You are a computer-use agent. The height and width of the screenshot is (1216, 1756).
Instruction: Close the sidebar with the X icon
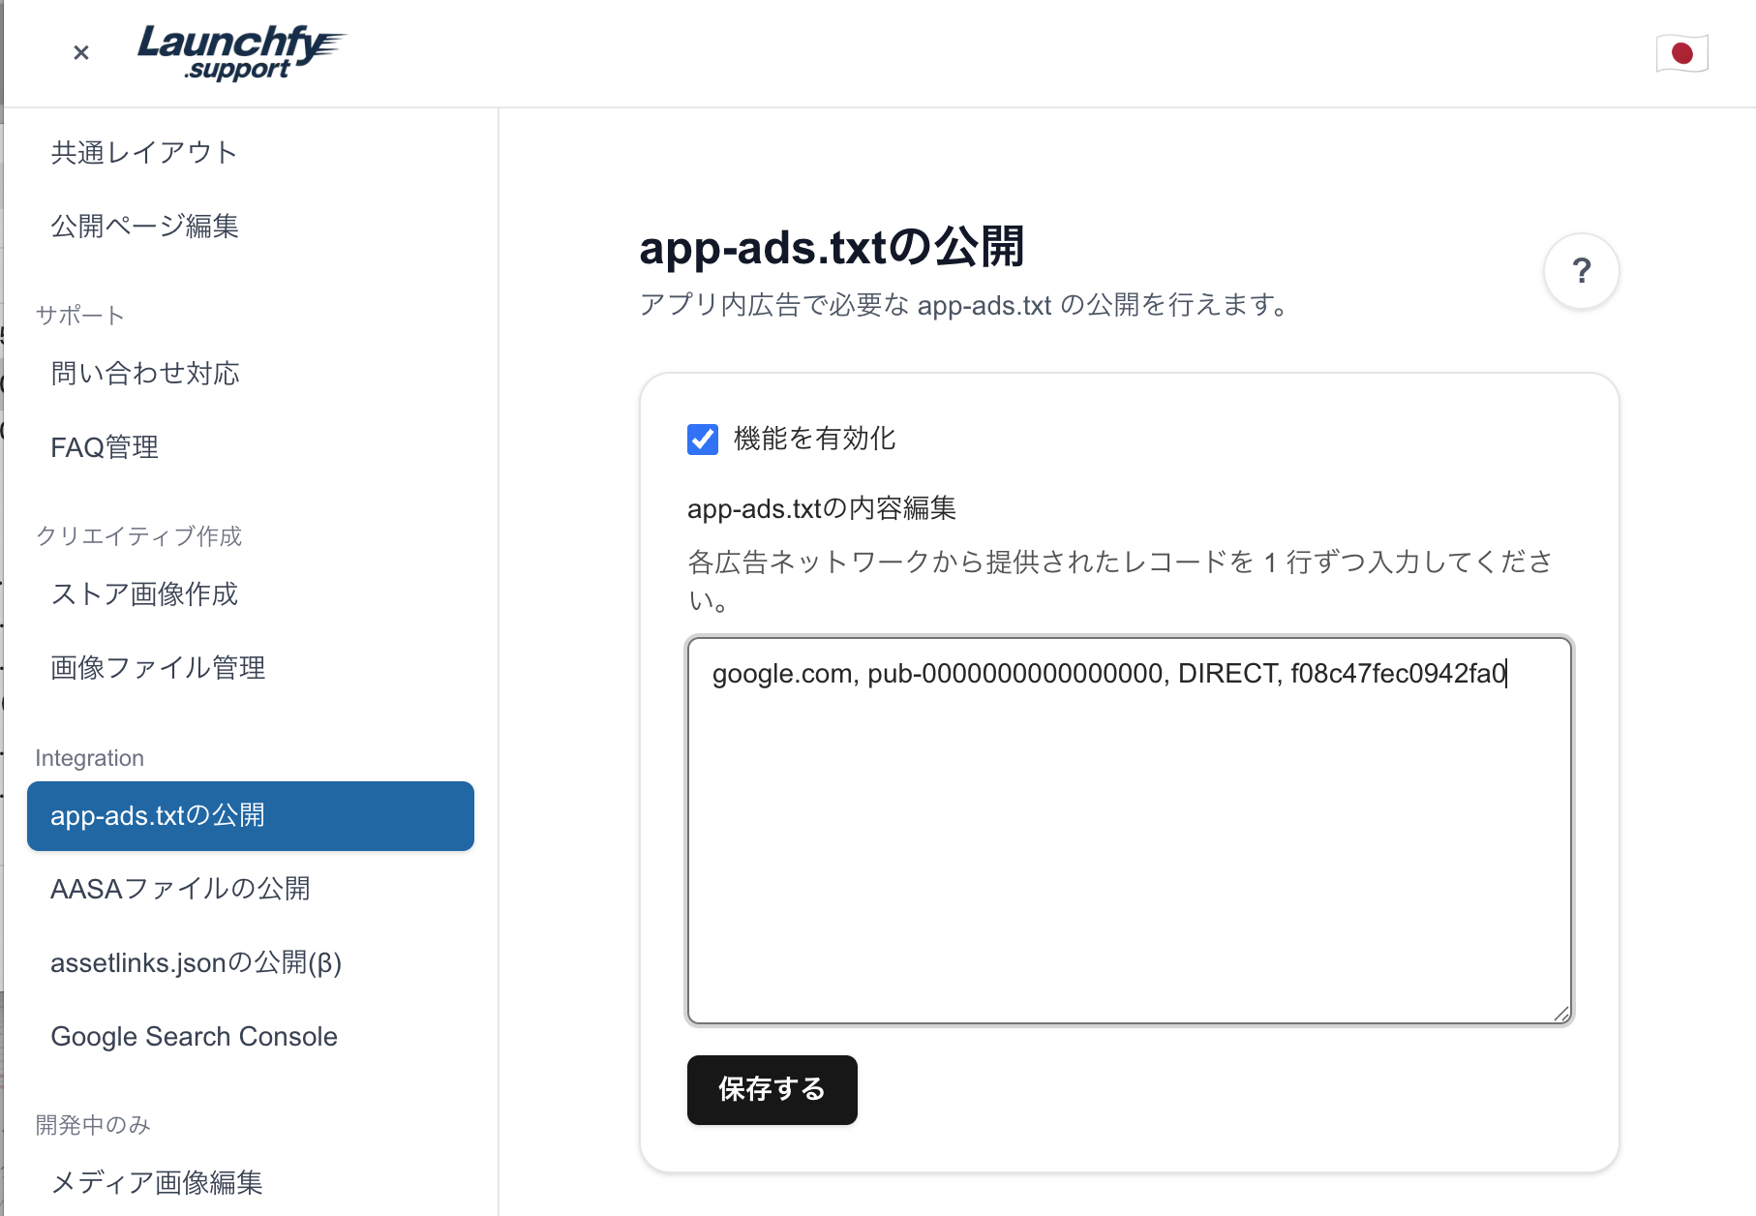(x=81, y=52)
